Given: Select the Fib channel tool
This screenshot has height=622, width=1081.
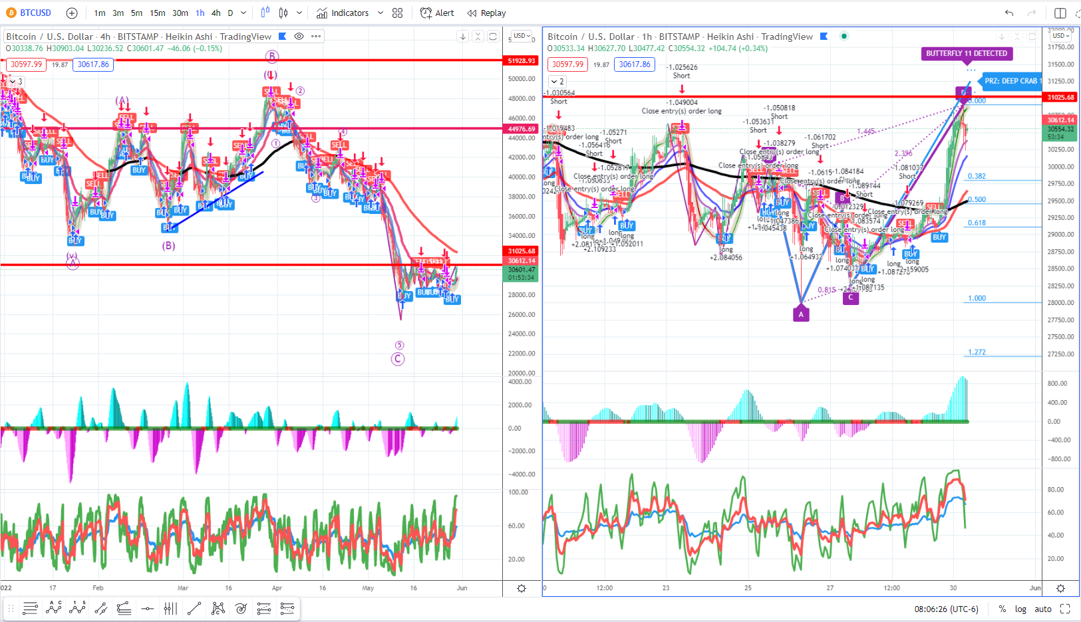Looking at the screenshot, I should pos(264,608).
